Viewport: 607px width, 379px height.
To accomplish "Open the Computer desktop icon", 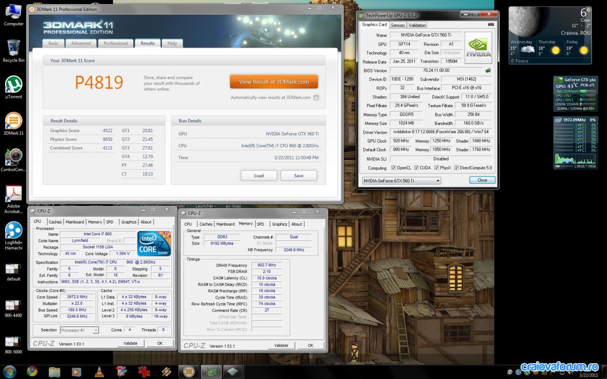I will (x=13, y=15).
